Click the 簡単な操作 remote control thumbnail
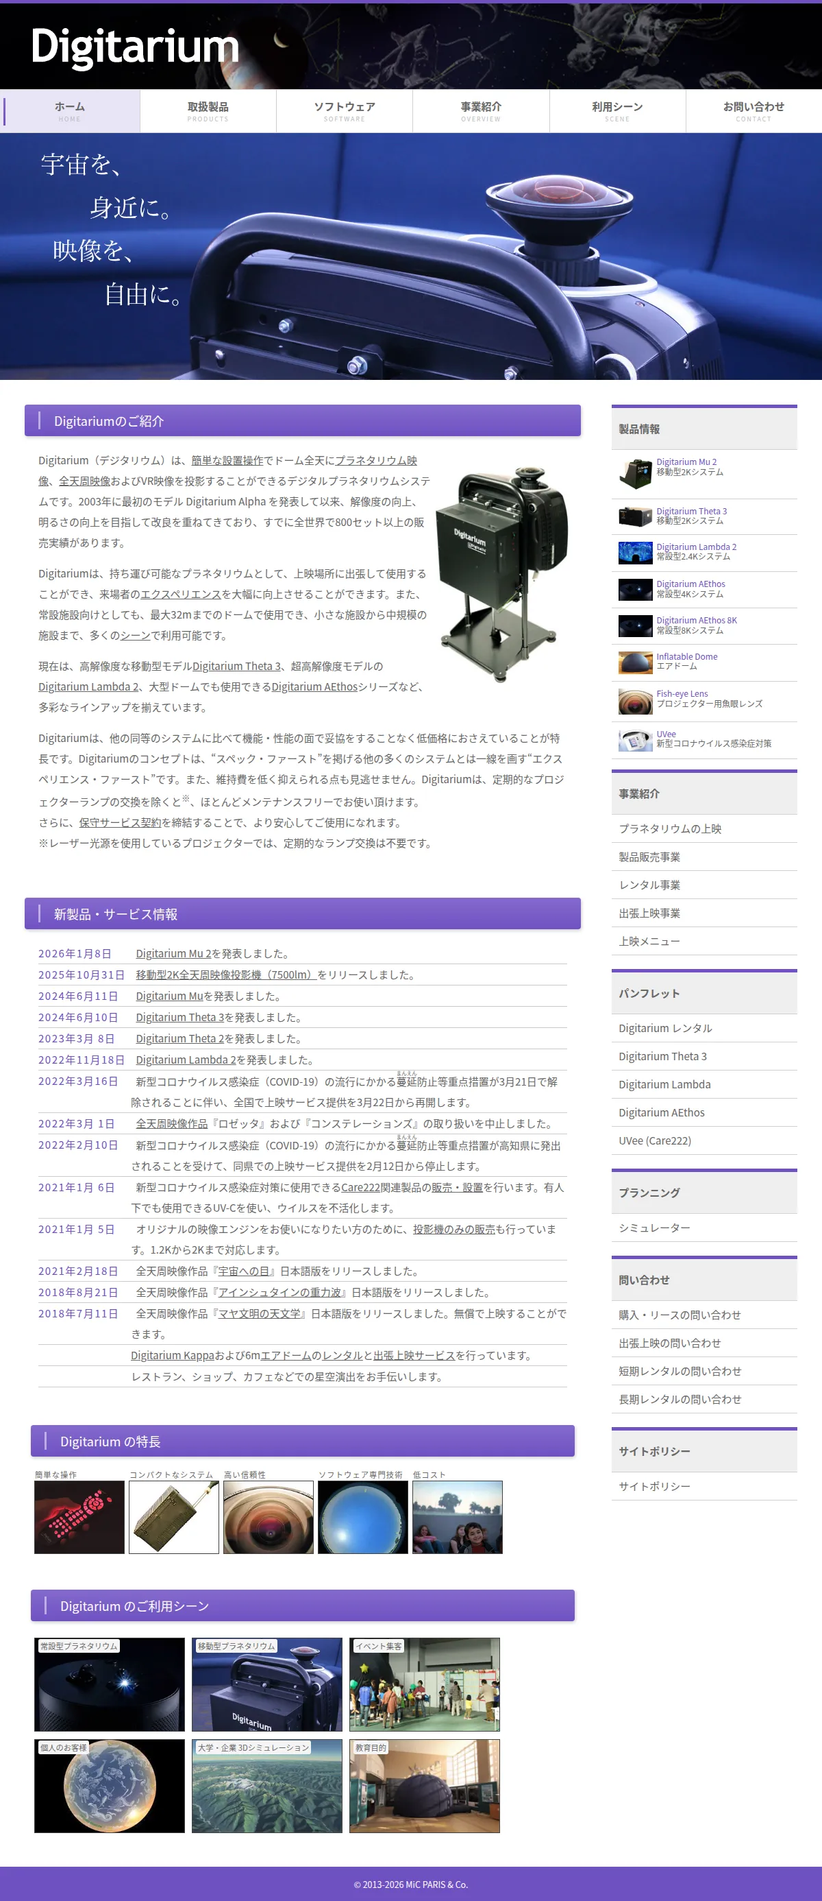The image size is (822, 1901). click(x=79, y=1516)
